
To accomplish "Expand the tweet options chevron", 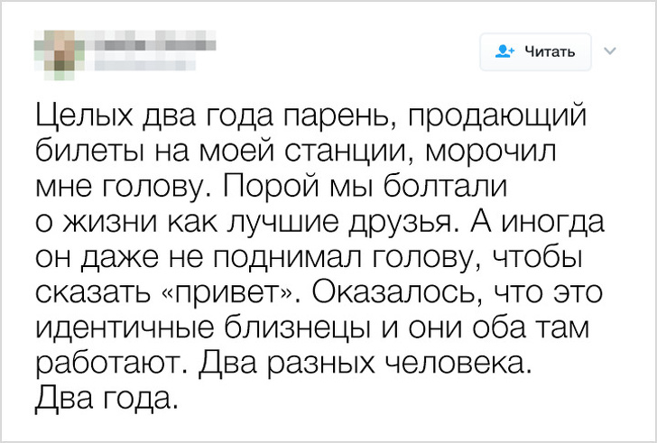I will coord(608,51).
